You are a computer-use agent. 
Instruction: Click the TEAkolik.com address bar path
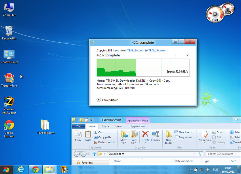pyautogui.click(x=115, y=154)
